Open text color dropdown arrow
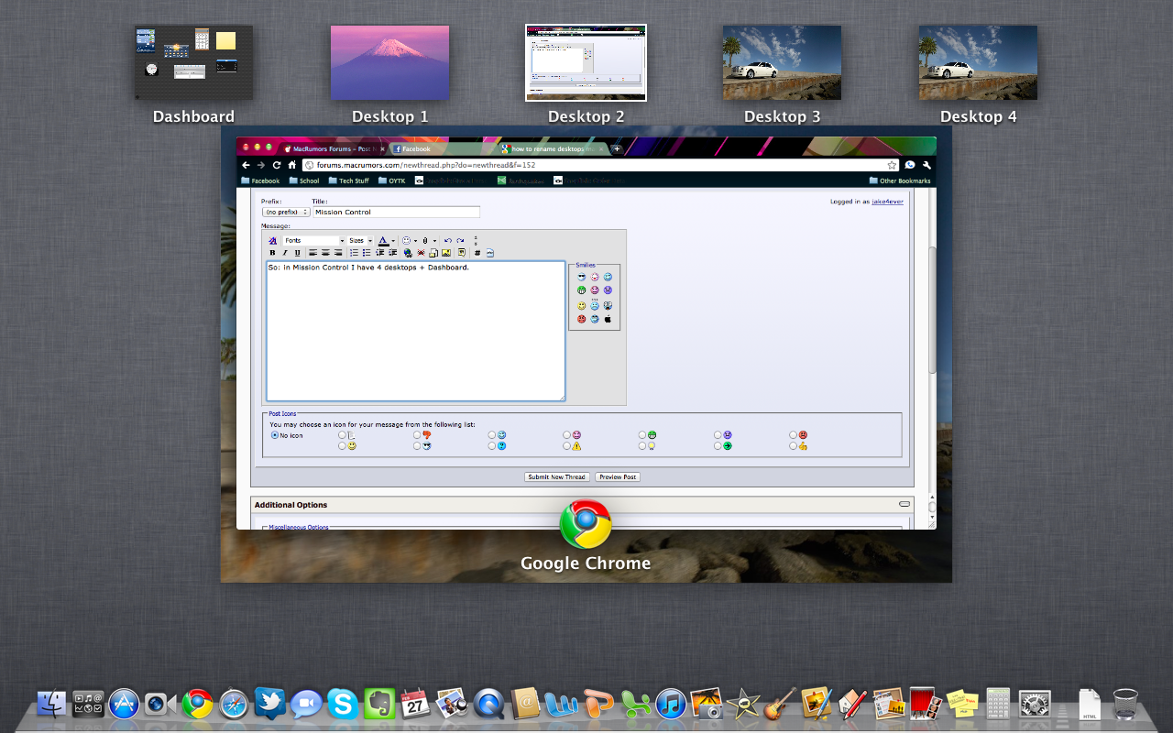 (x=394, y=241)
